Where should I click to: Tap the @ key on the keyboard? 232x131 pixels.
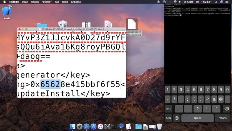tap(221, 99)
